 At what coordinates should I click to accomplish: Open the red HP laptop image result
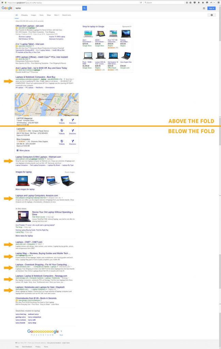[23, 181]
